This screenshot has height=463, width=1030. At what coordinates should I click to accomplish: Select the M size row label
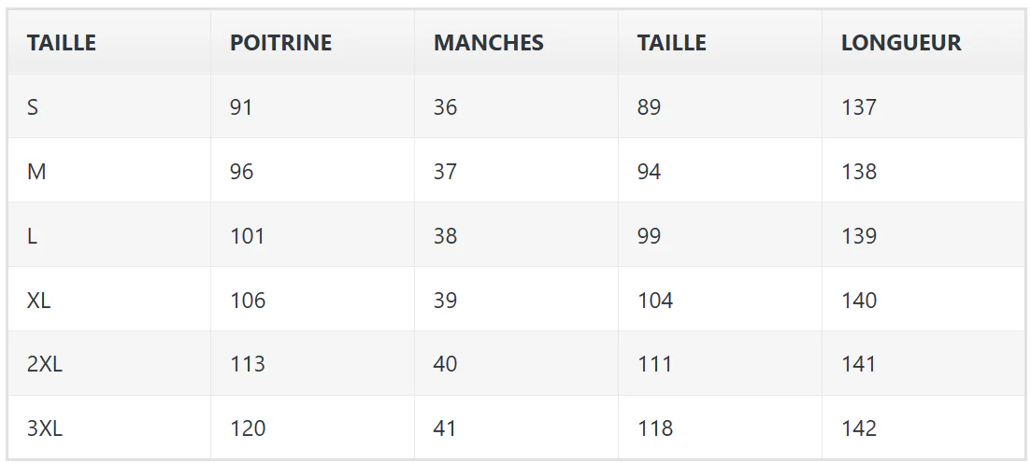[x=36, y=171]
